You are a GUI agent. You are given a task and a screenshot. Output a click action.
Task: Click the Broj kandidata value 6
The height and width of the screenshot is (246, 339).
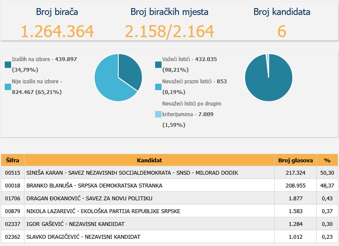tap(282, 31)
